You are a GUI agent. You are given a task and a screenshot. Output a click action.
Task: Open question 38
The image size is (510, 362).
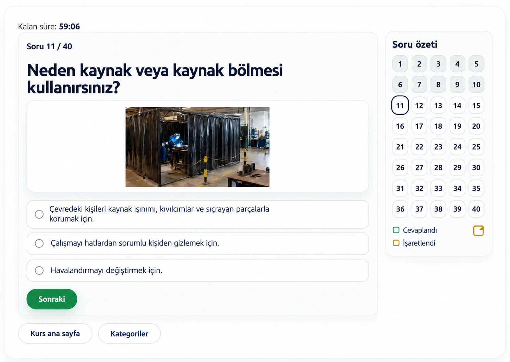(x=438, y=209)
